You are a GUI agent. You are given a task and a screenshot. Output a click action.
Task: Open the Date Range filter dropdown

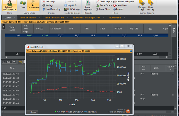click(104, 2)
